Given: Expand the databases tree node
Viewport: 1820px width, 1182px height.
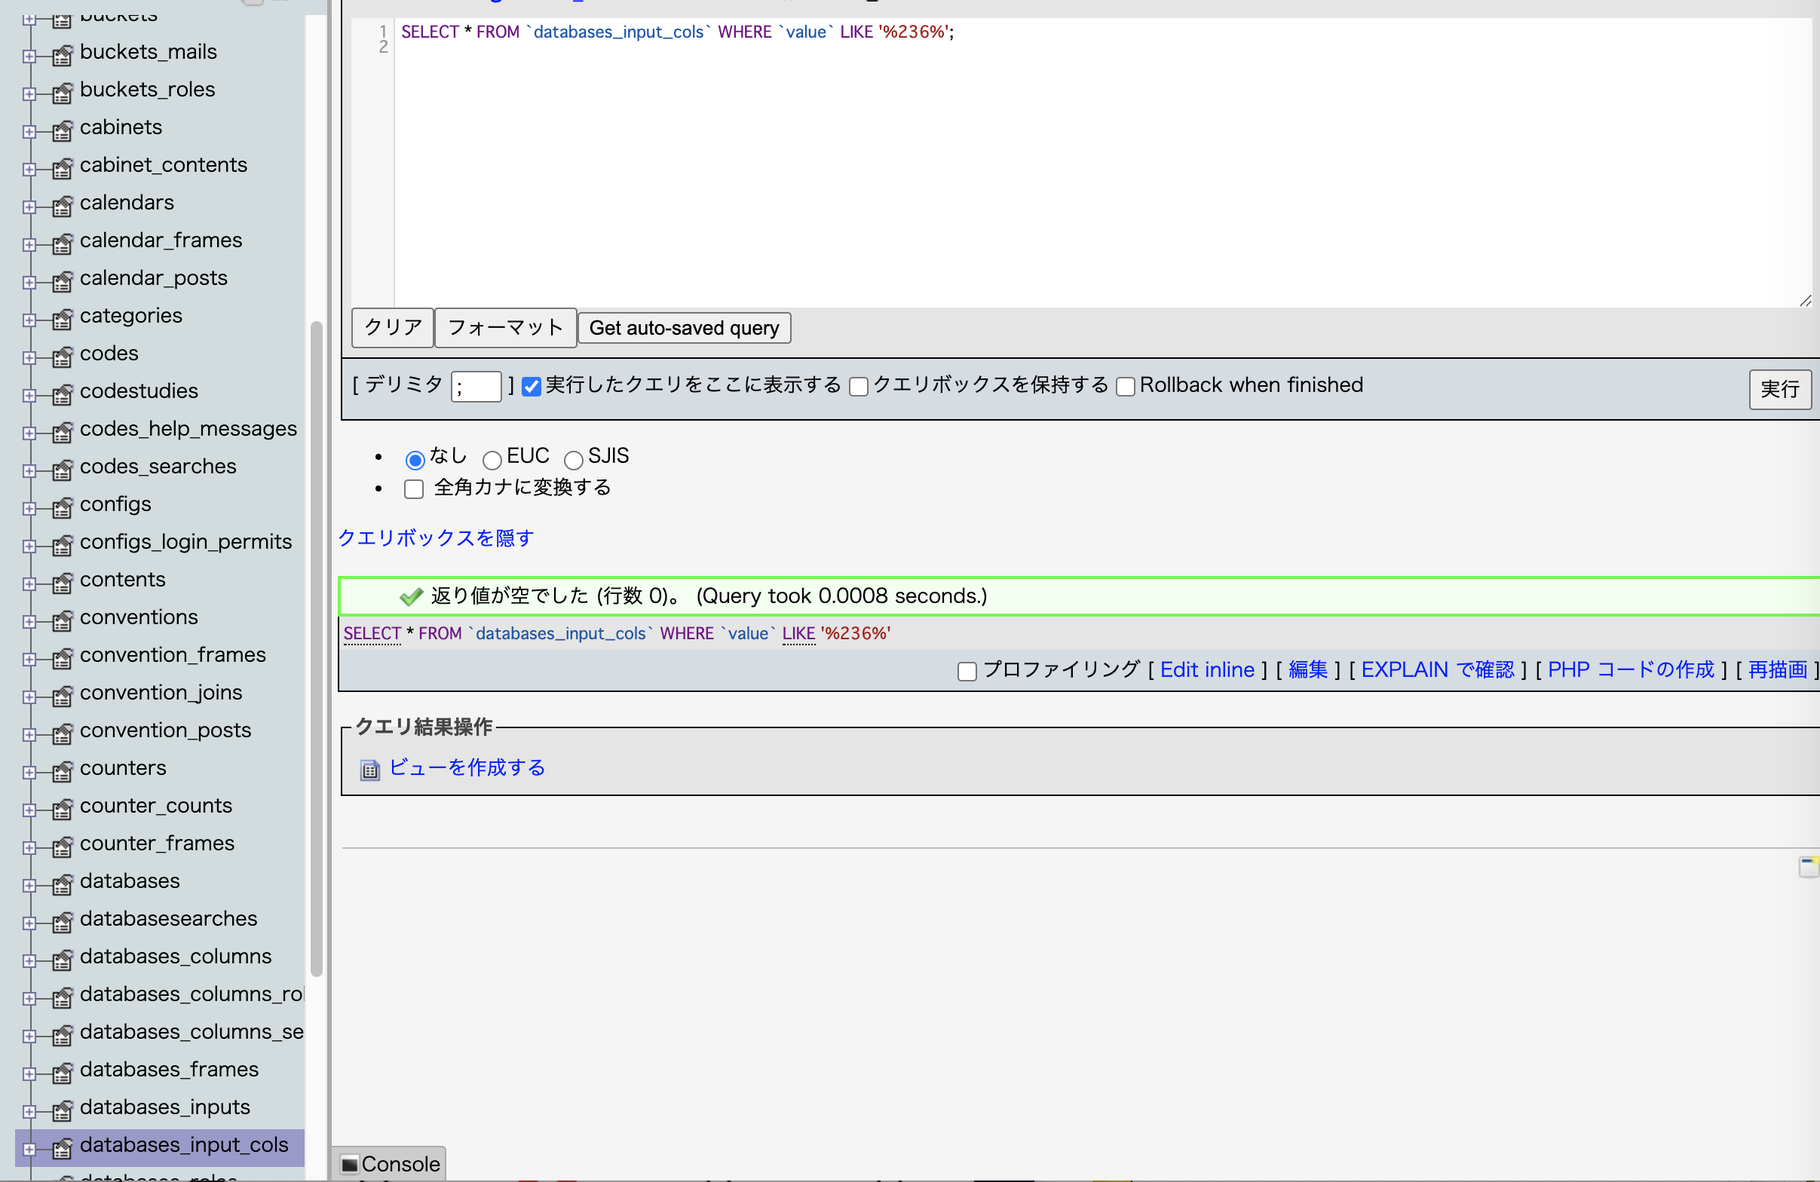Looking at the screenshot, I should point(29,881).
